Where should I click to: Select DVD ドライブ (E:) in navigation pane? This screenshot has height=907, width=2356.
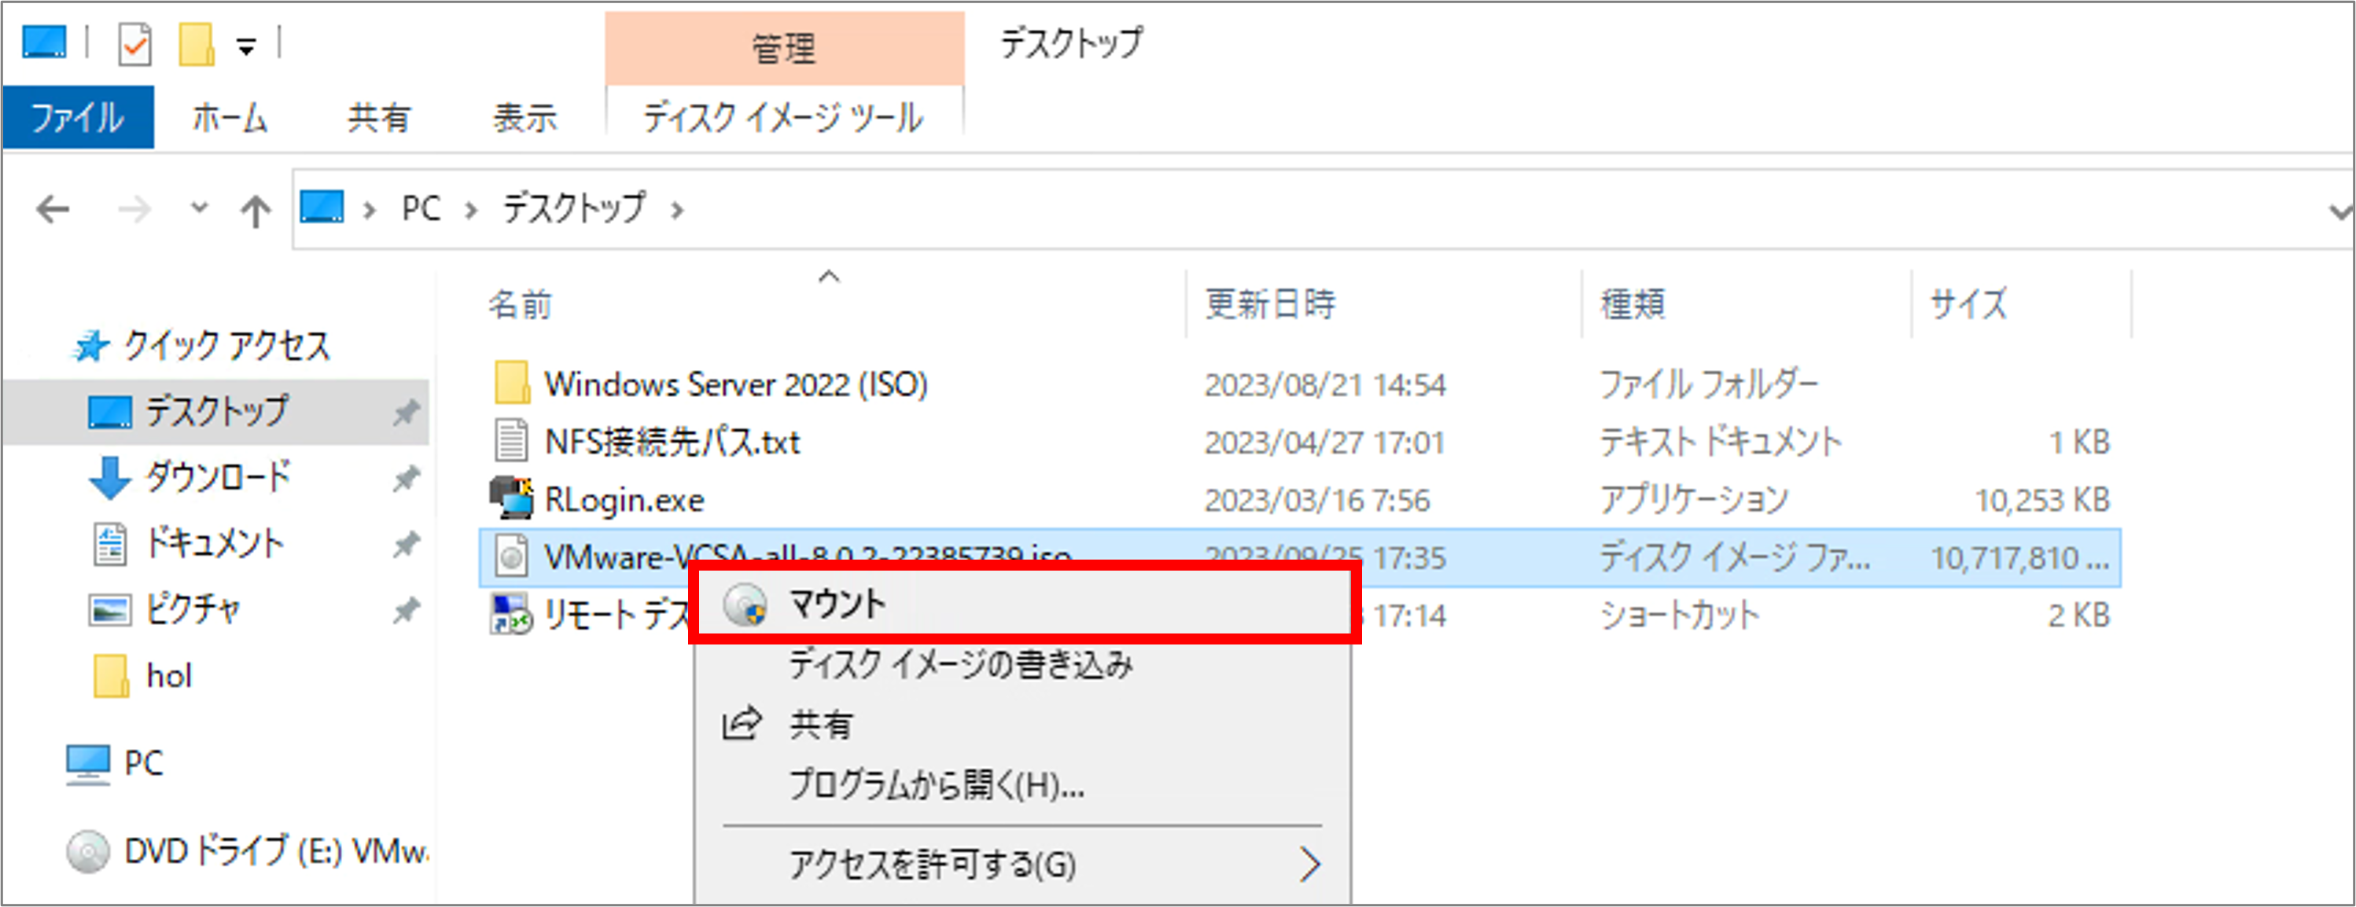[276, 851]
